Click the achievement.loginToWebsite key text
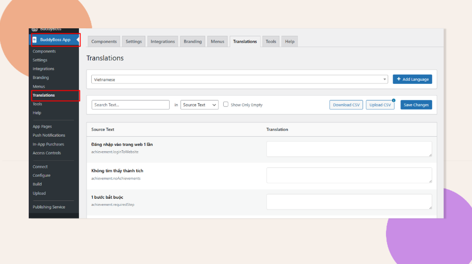This screenshot has height=264, width=472. pos(115,152)
